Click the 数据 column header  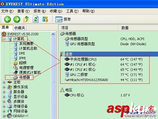(138, 28)
